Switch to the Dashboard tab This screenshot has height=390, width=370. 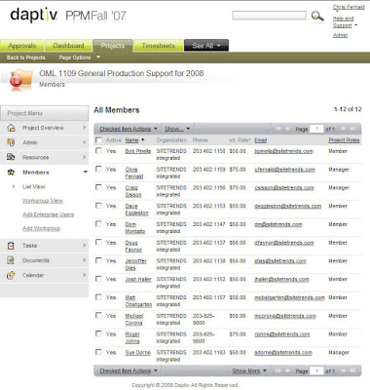[x=68, y=46]
